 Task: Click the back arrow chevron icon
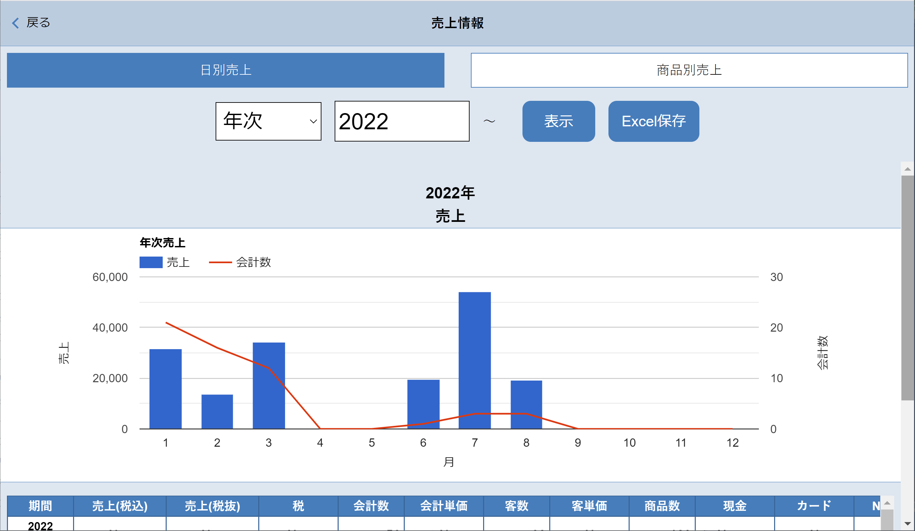[15, 23]
